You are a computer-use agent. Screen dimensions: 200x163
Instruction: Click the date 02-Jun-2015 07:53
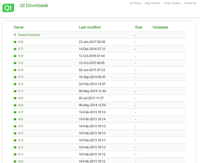coord(92,70)
